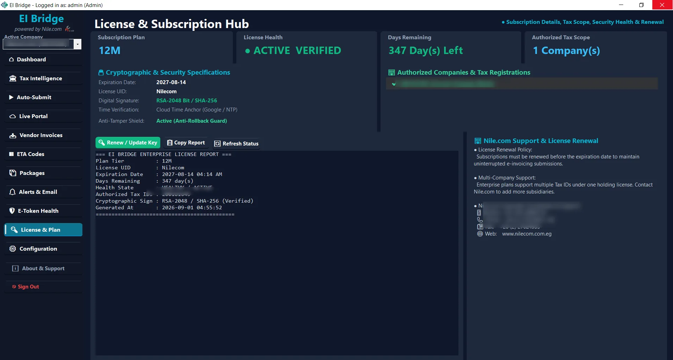Expand the authorized company row chevron
Screen dimensions: 673x360
(x=394, y=84)
